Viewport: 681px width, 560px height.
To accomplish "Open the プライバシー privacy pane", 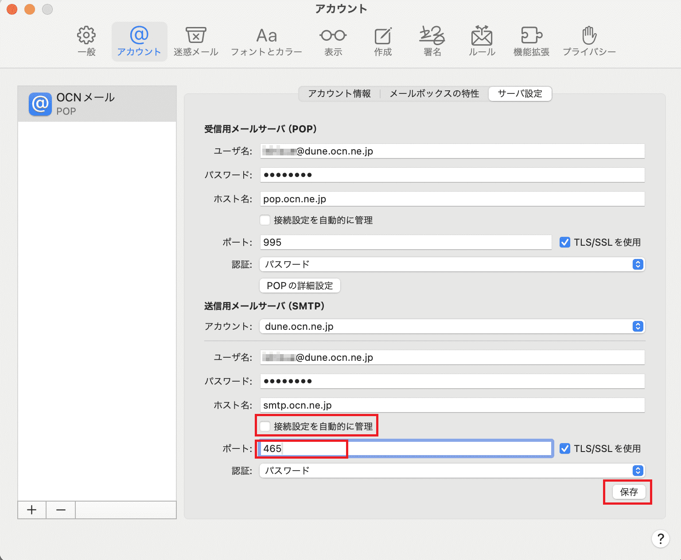I will coord(589,42).
